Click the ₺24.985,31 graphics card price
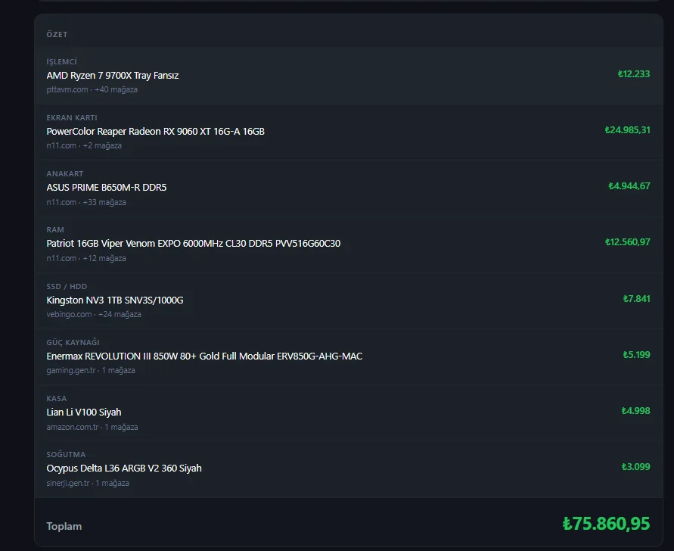 (x=627, y=130)
